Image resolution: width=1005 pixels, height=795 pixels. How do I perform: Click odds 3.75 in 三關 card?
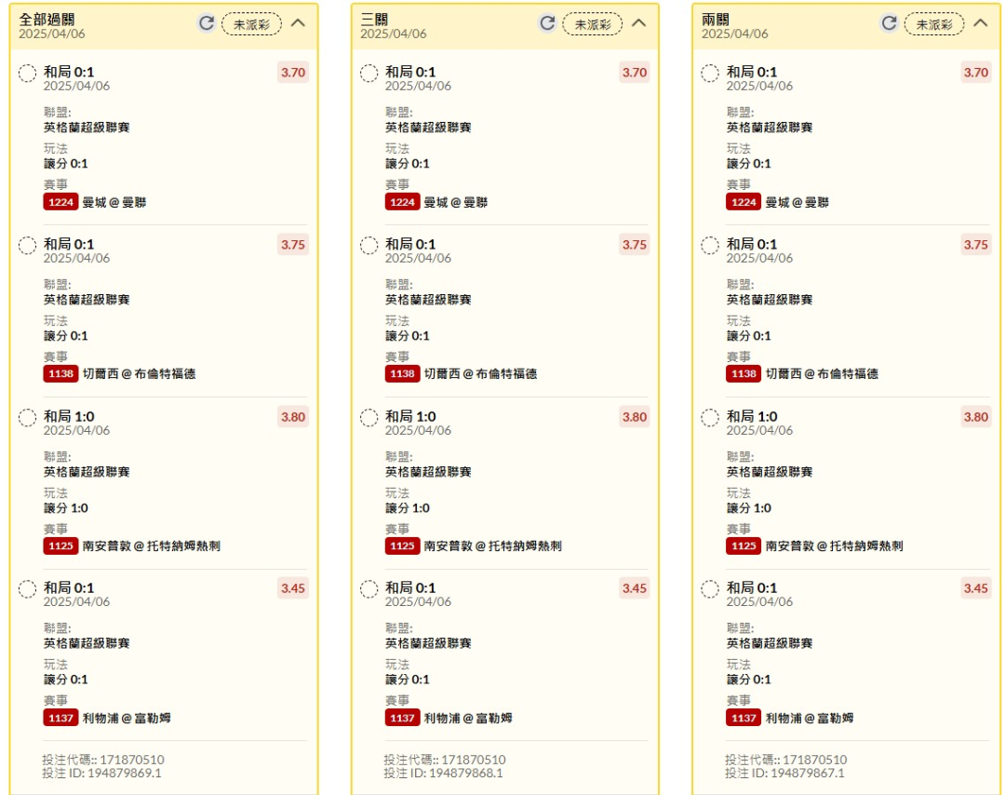coord(635,245)
